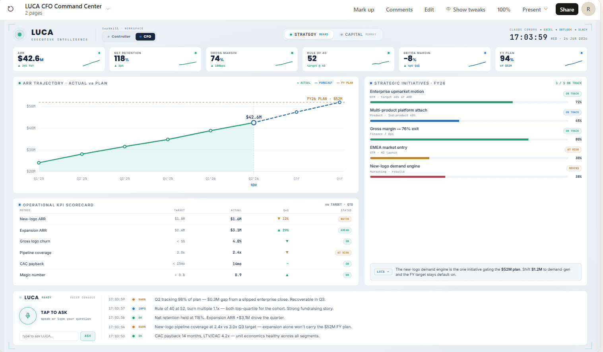Click the AT RISK badge for EMEA market entry
Screen dimensions: 603x352
click(x=573, y=150)
